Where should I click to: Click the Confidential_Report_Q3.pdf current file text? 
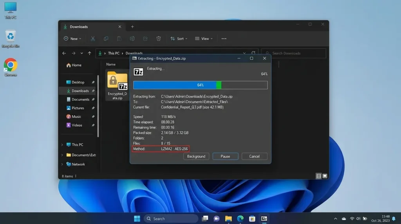[x=192, y=107]
